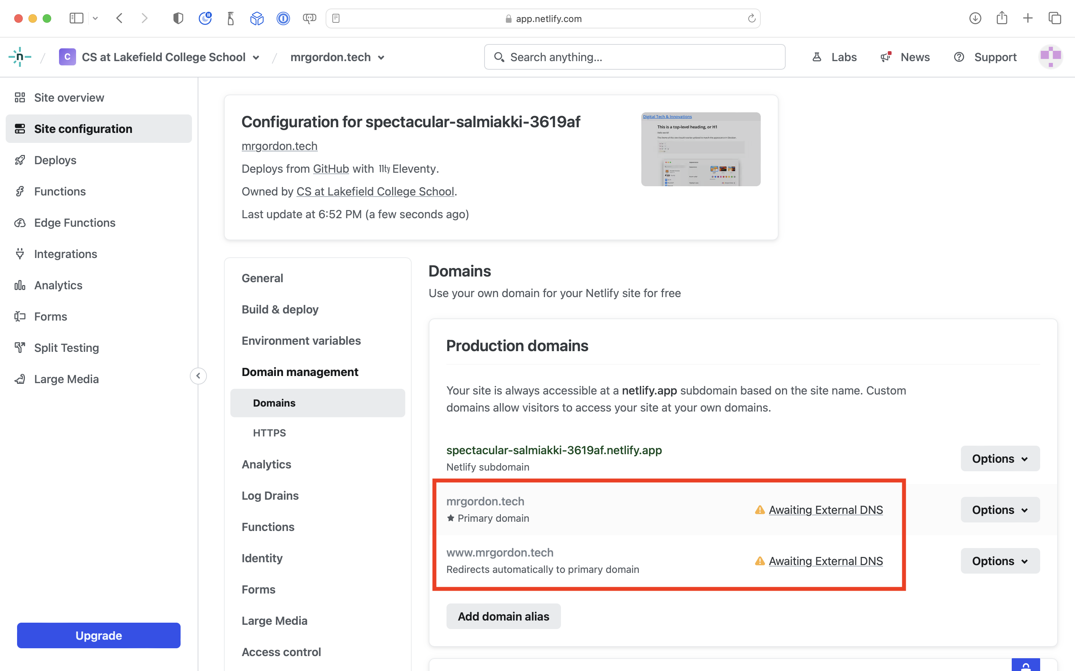Click the bottle-shaped extension icon in Safari toolbar
The height and width of the screenshot is (671, 1075).
231,18
